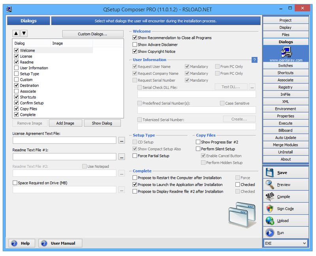The height and width of the screenshot is (256, 316).
Task: Open the Properties section
Action: click(286, 116)
